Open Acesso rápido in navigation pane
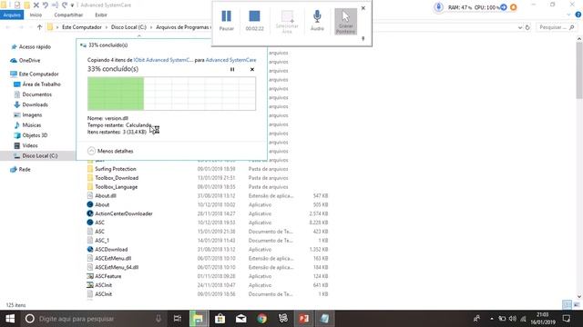Viewport: 583px width, 327px height. tap(35, 46)
